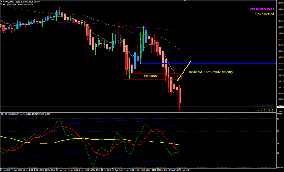Click the triangle icon before the GBPUSD,M15 title
This screenshot has height=172, width=284.
coord(2,2)
